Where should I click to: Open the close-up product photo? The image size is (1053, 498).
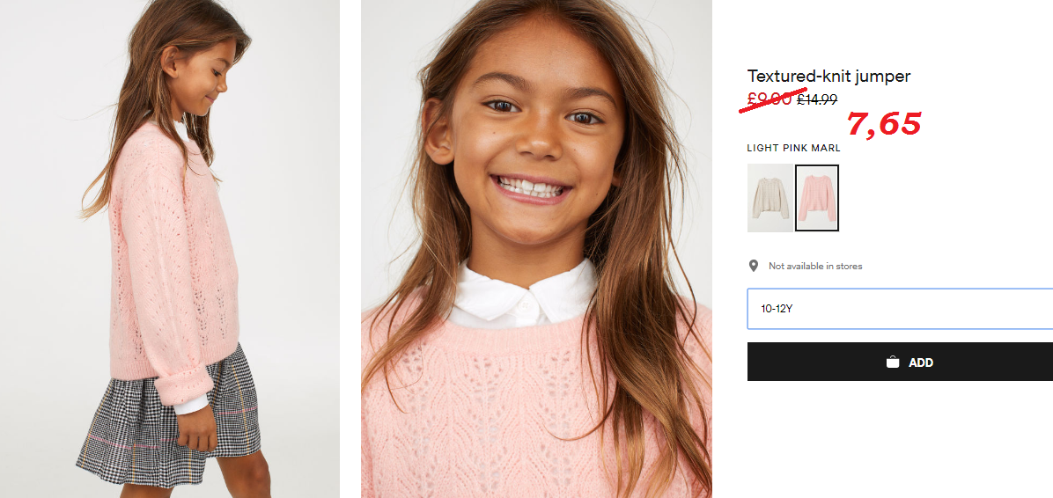[x=536, y=249]
